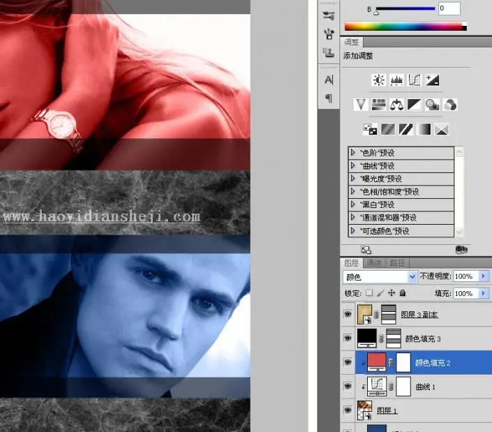Open the 填充 slider arrow

click(483, 293)
